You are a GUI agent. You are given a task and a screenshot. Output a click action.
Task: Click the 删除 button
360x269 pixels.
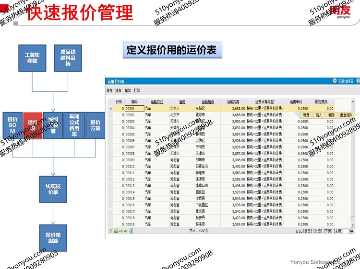coord(331,115)
